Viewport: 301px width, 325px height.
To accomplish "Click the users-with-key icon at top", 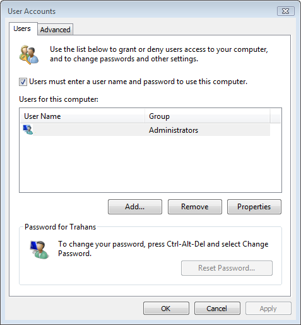I will point(29,54).
